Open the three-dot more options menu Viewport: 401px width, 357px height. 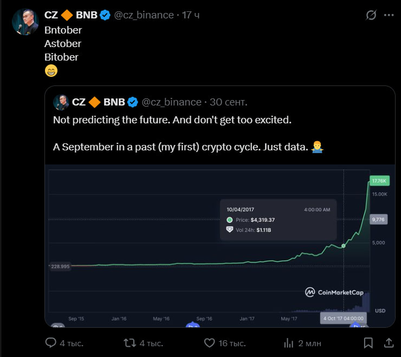click(x=389, y=15)
